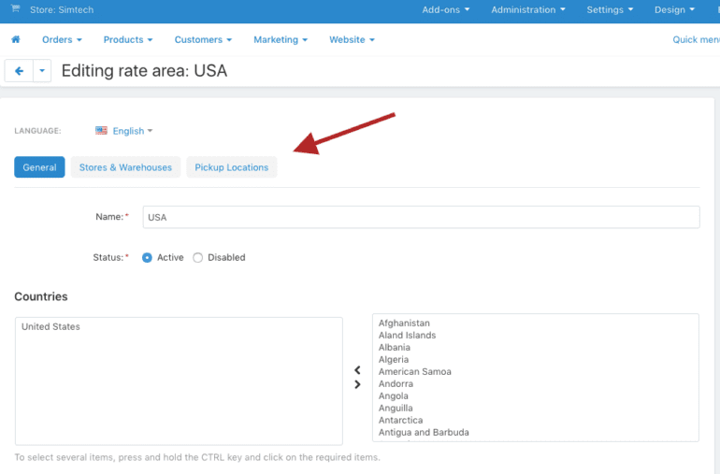Click into the Name input field
720x474 pixels.
[421, 217]
